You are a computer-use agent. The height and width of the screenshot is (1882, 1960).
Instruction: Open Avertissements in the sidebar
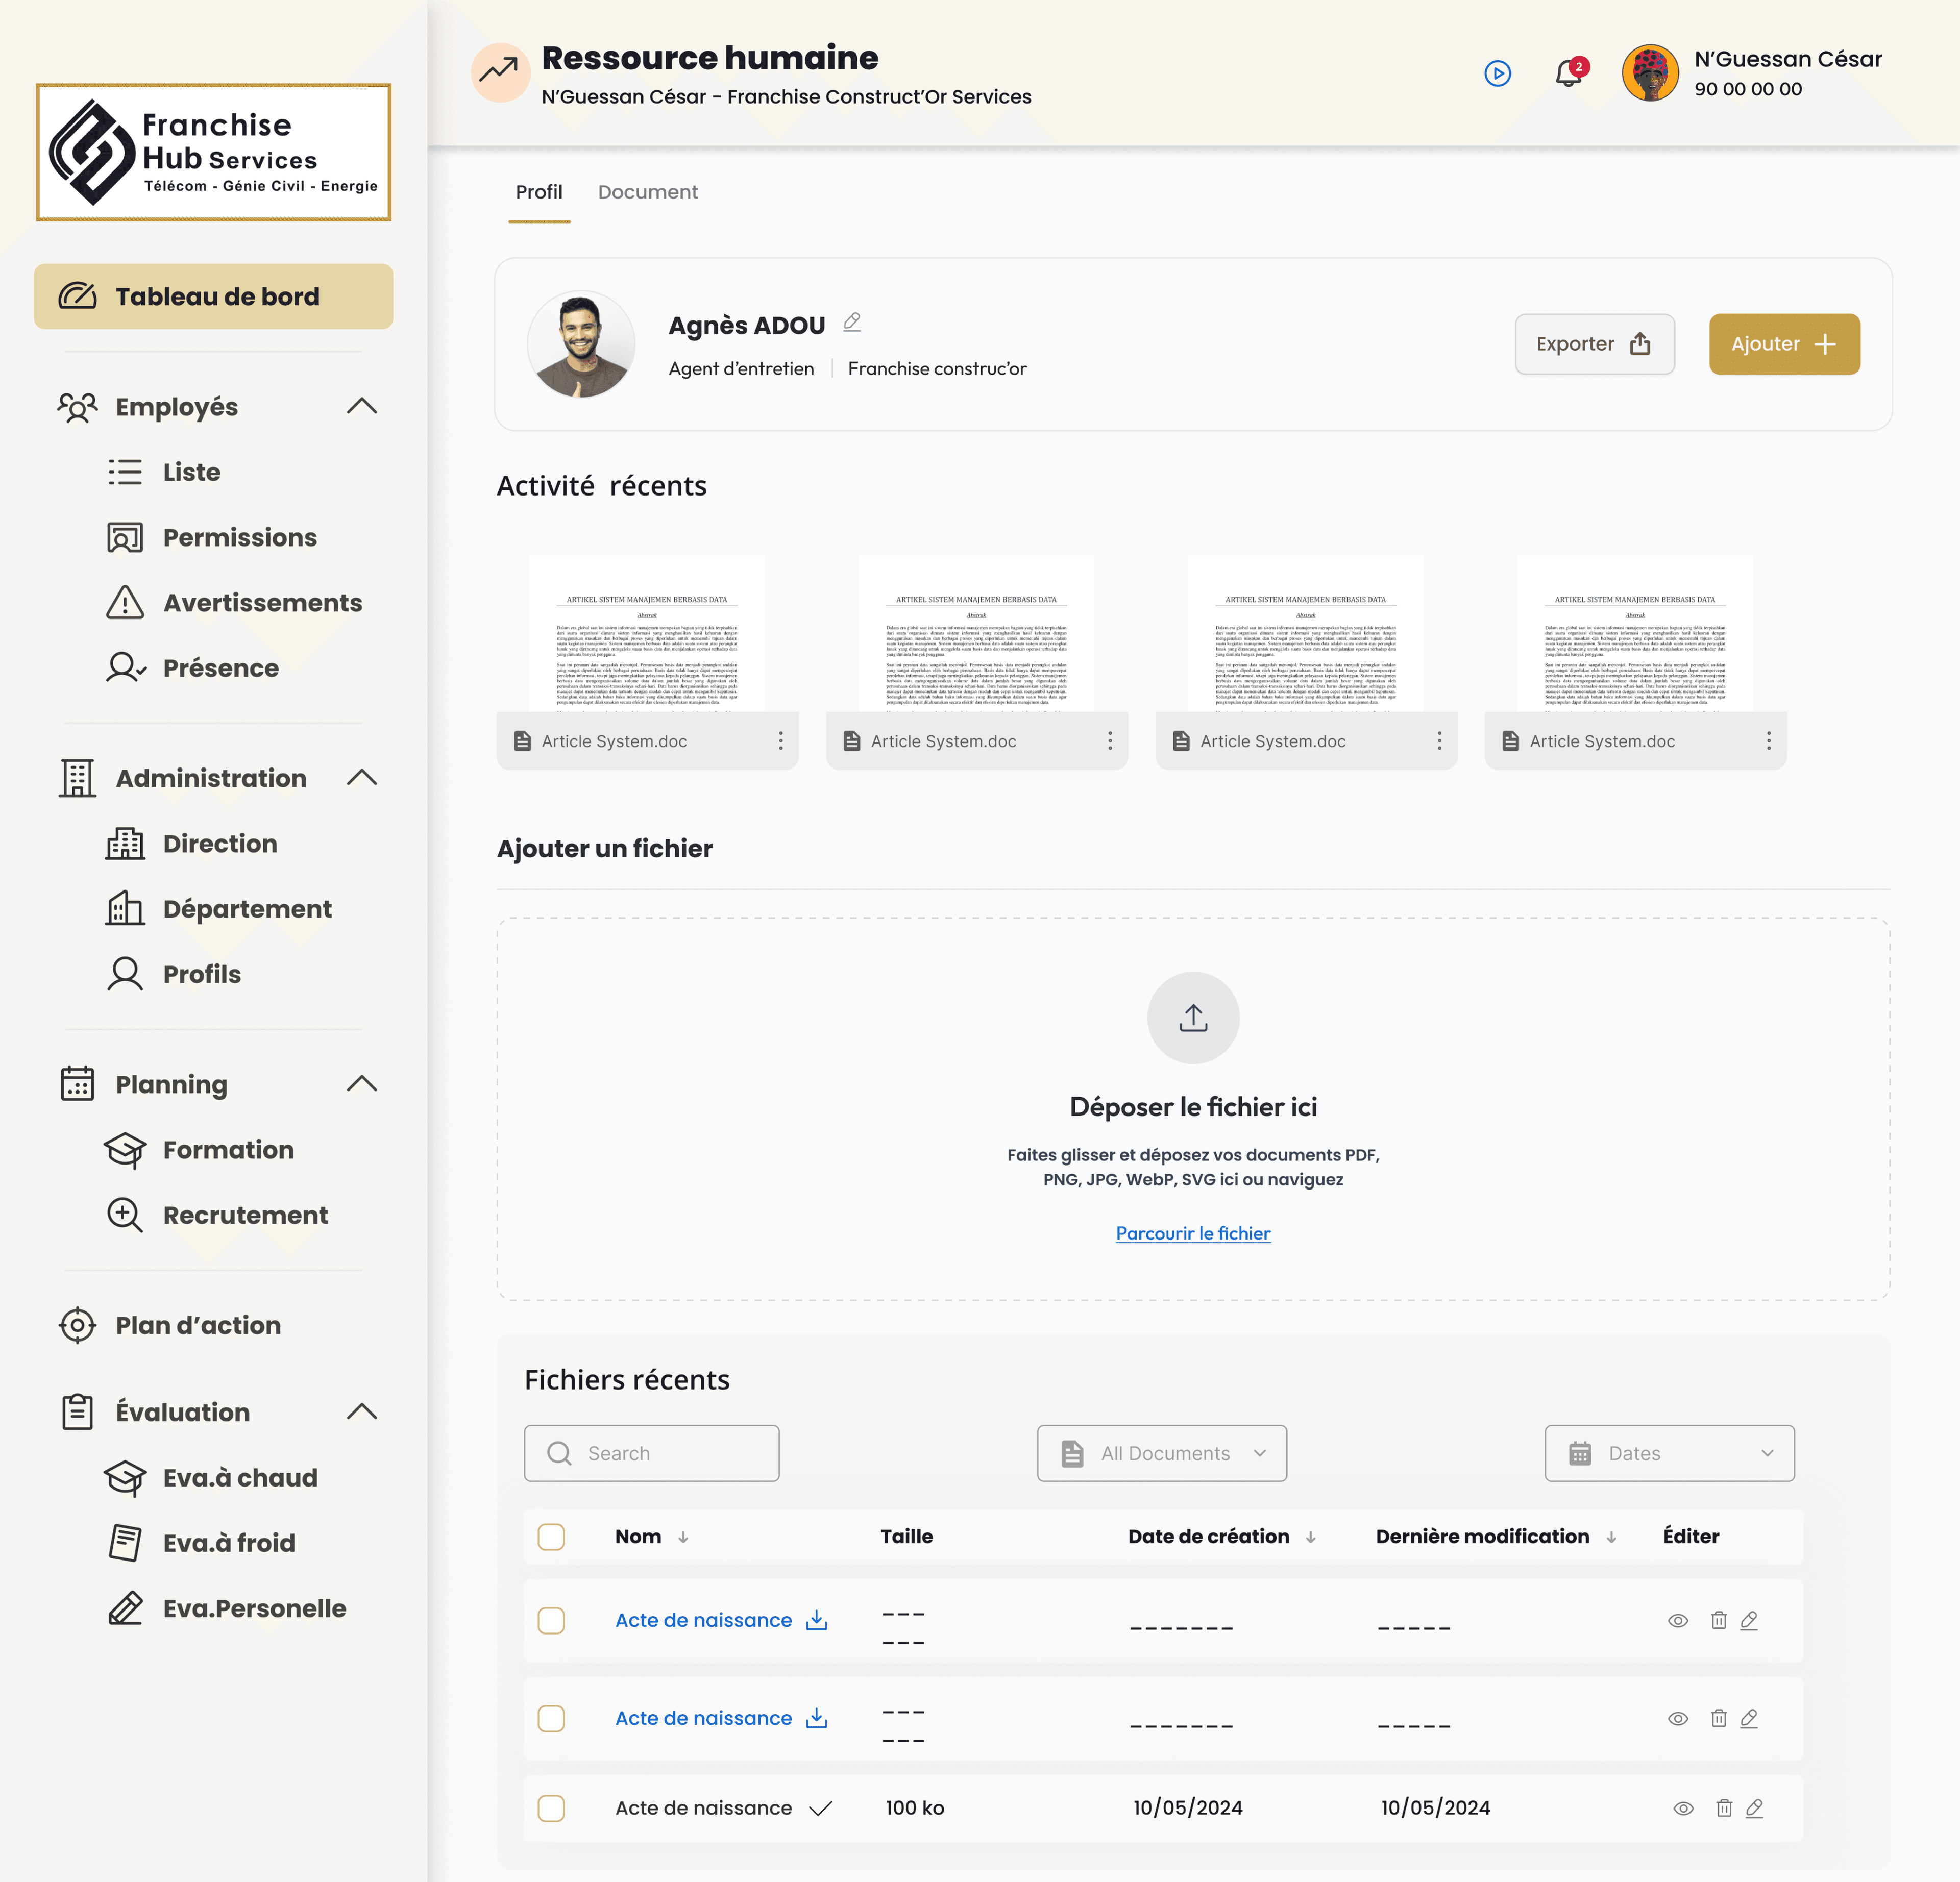[x=262, y=603]
